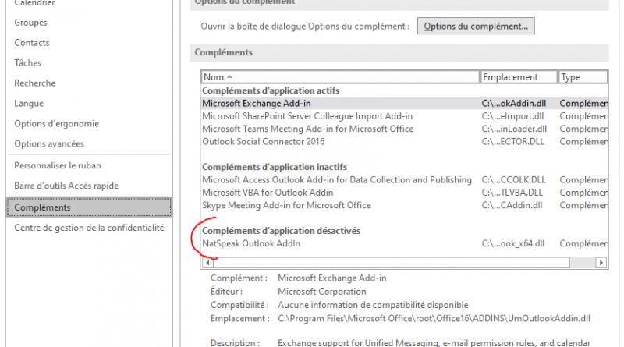Click the Options du complément button
This screenshot has height=347, width=624.
[x=476, y=26]
